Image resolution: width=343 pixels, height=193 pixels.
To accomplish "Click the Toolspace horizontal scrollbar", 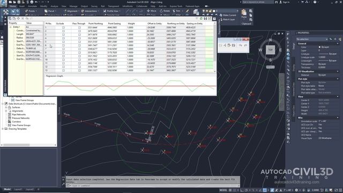I will pos(17,145).
